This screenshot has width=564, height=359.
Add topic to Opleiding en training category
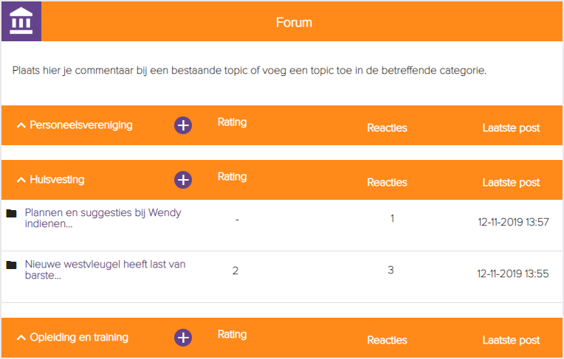click(183, 338)
